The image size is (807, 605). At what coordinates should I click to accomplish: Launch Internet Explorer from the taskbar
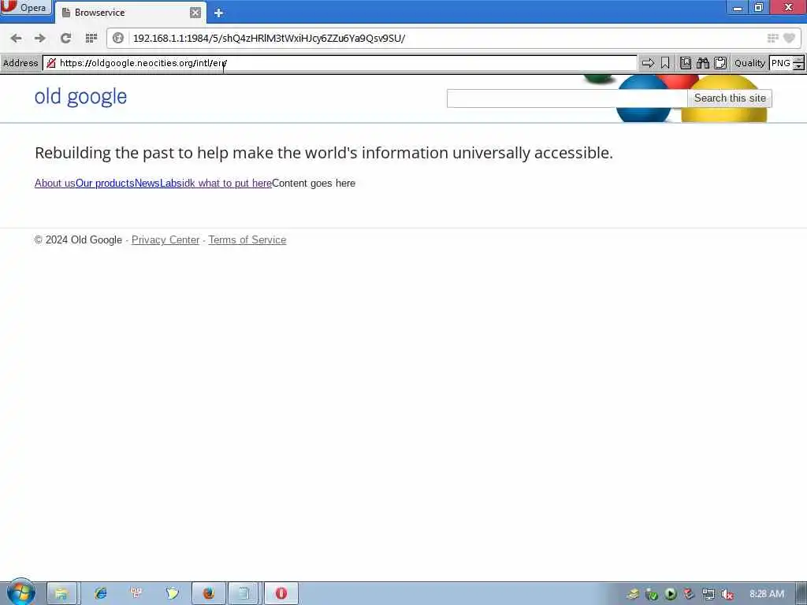(x=100, y=594)
